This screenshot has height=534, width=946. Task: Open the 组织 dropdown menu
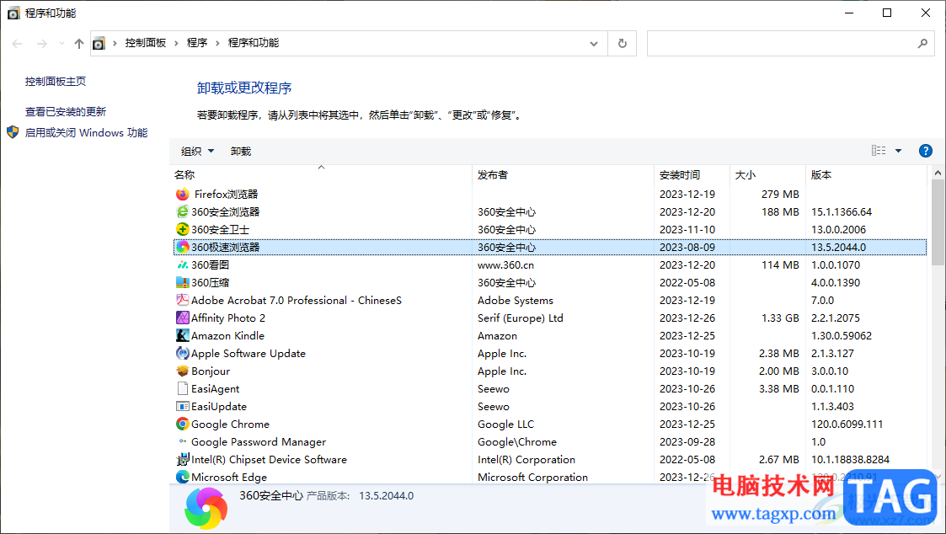(x=197, y=152)
